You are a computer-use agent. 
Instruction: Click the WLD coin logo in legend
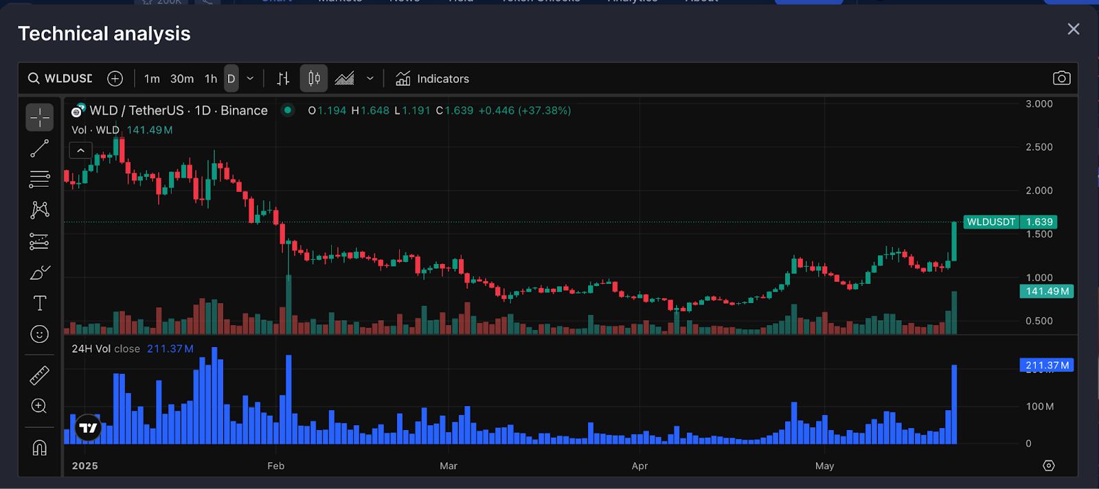[78, 110]
